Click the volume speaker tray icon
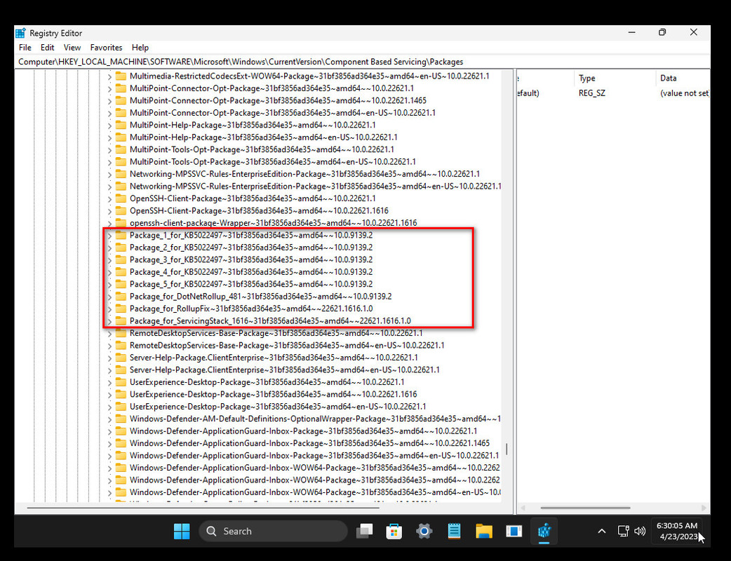The width and height of the screenshot is (731, 561). tap(640, 531)
